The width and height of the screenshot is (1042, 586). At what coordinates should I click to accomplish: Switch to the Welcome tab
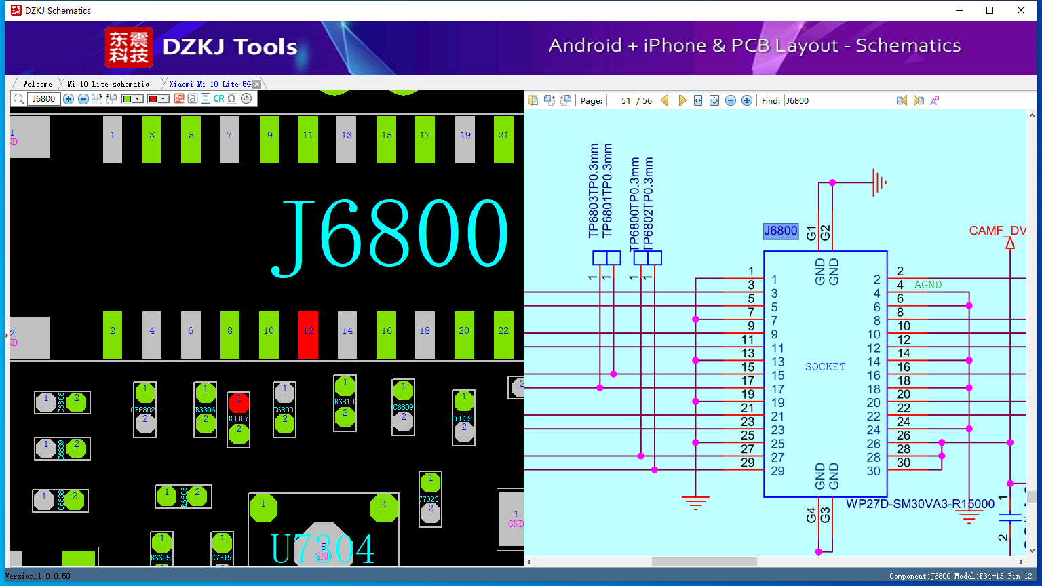tap(37, 84)
